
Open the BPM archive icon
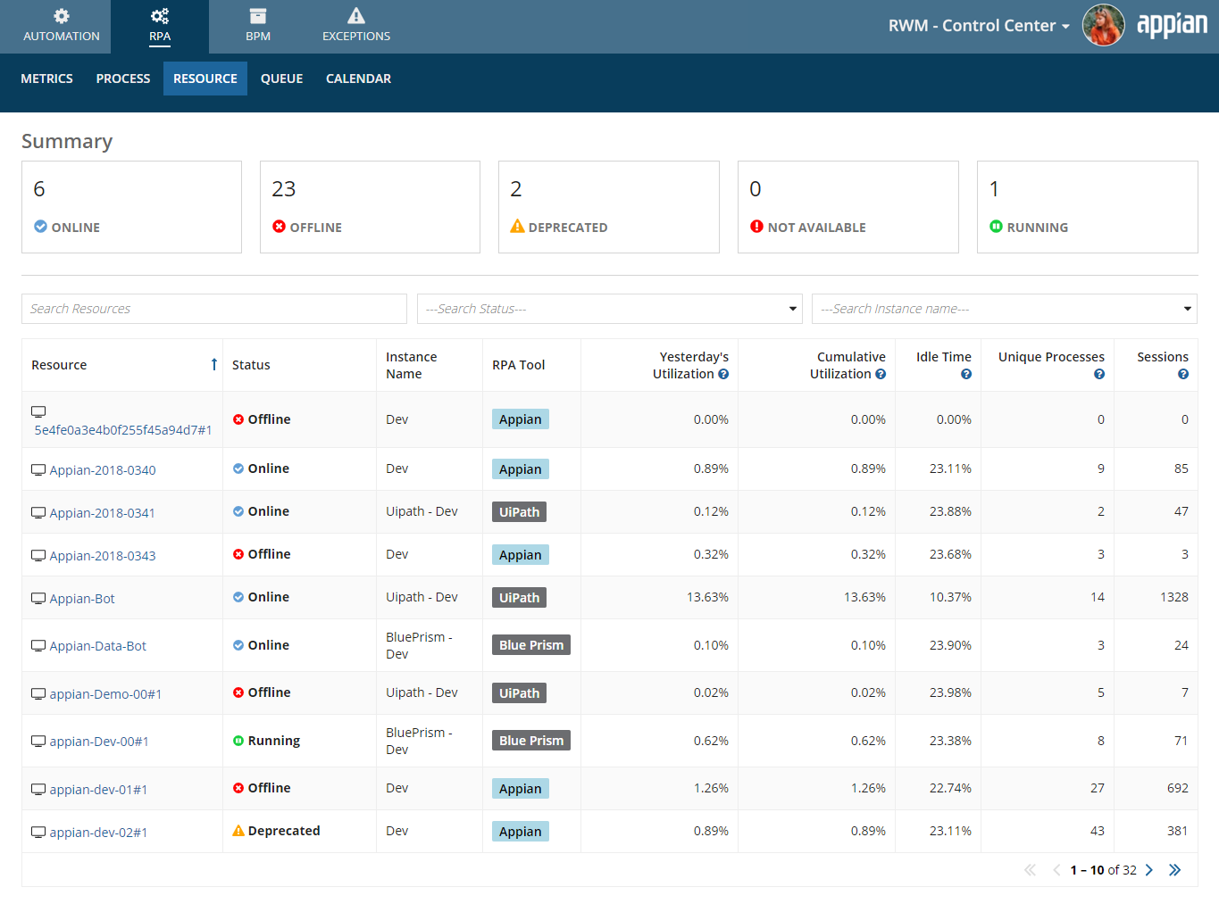point(258,16)
